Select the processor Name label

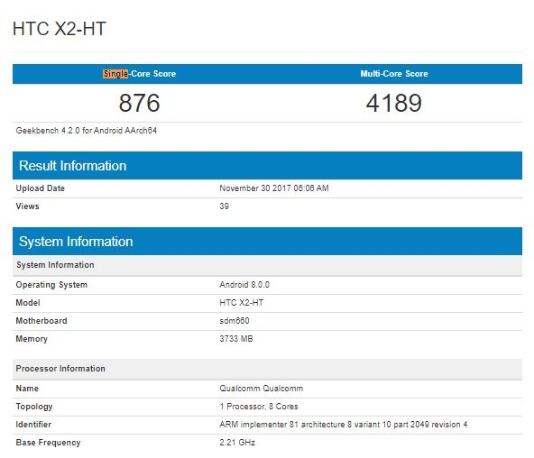point(27,389)
